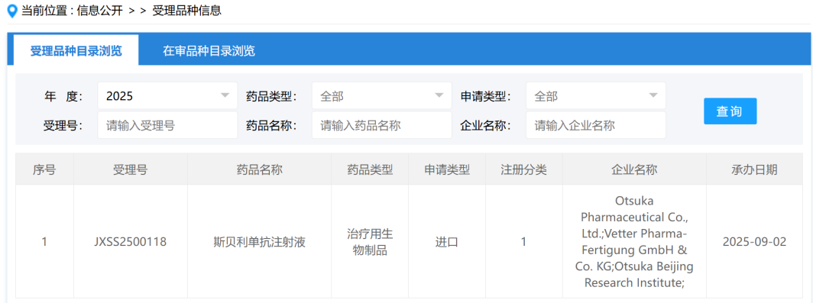Click the location pin icon near 当前位置

pos(13,11)
